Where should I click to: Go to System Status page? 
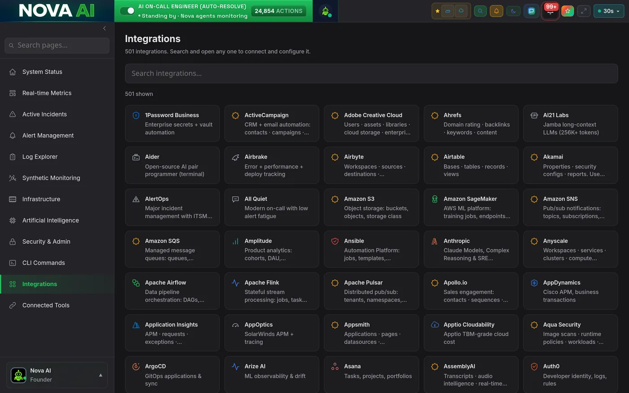(57, 72)
